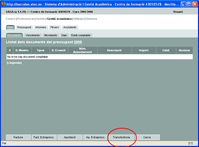199x147 pixels.
Task: Open the Gestió menu
Action: [x=40, y=19]
